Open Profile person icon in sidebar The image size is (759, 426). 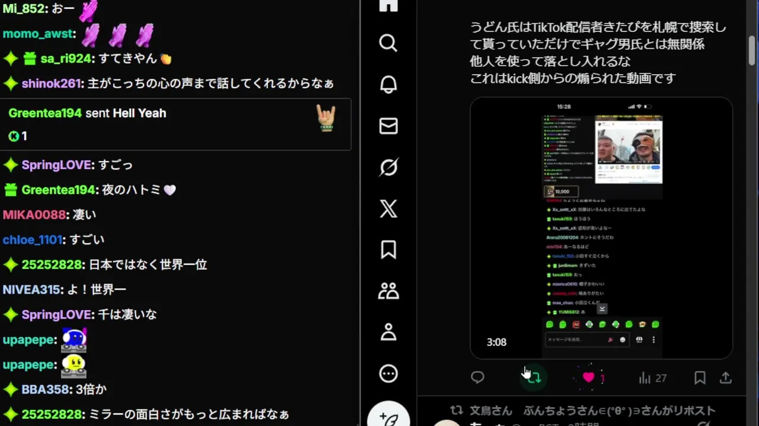point(388,332)
